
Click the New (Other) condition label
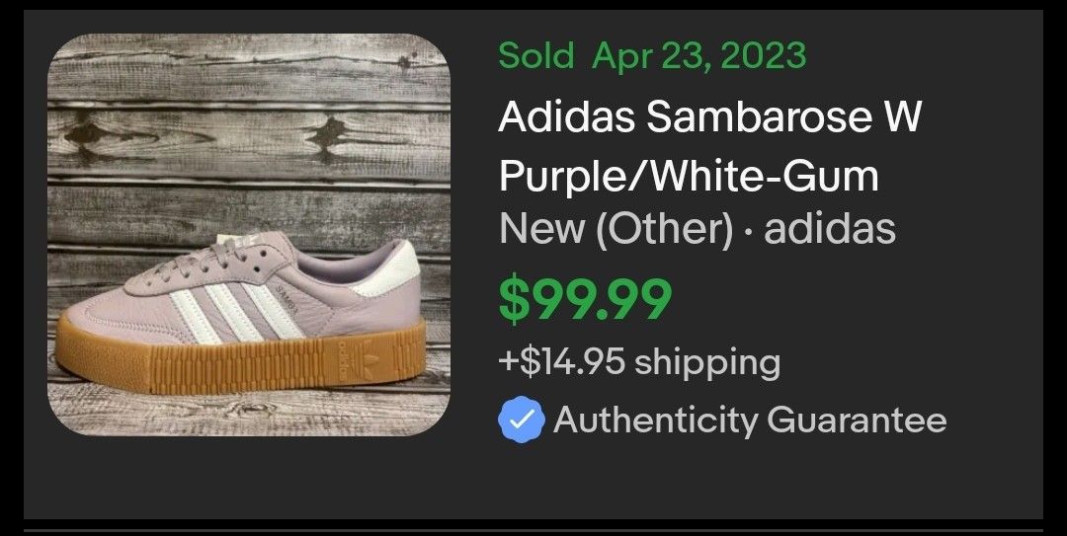point(616,229)
